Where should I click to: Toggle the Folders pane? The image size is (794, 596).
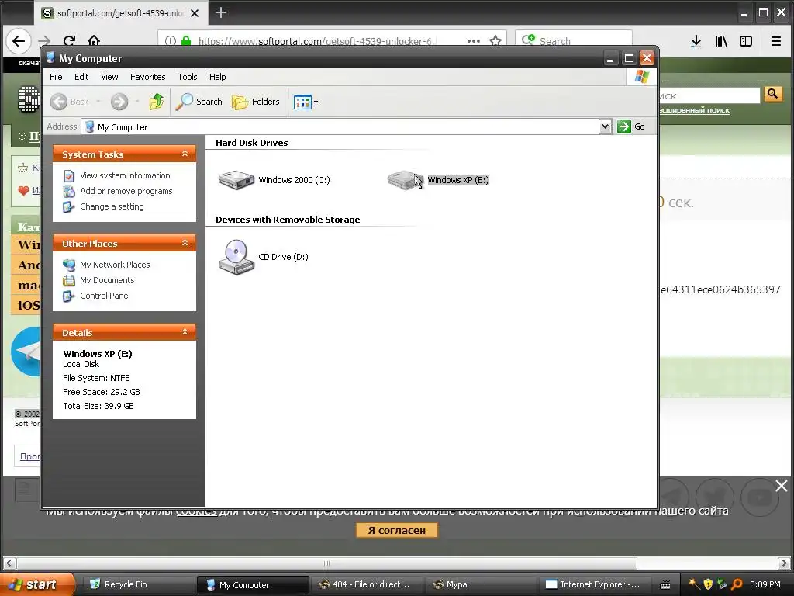coord(256,102)
